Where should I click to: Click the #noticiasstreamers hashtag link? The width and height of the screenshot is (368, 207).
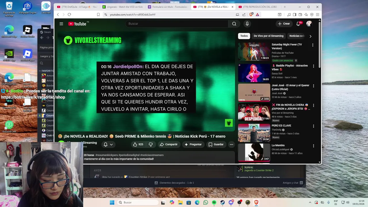click(152, 155)
